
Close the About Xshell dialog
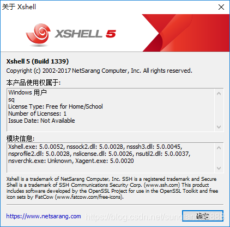[x=221, y=7]
